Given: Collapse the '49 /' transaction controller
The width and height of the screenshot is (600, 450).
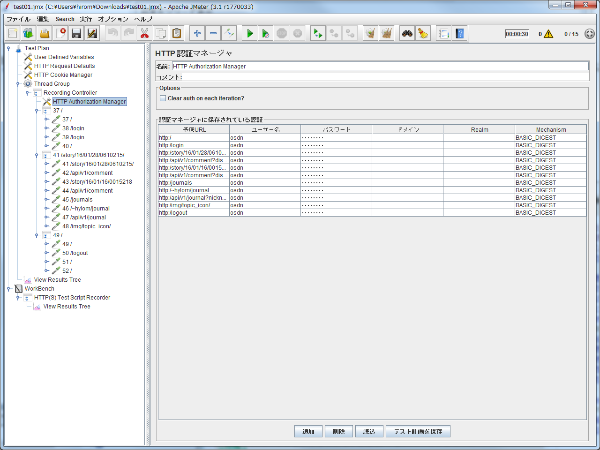Looking at the screenshot, I should pos(37,235).
